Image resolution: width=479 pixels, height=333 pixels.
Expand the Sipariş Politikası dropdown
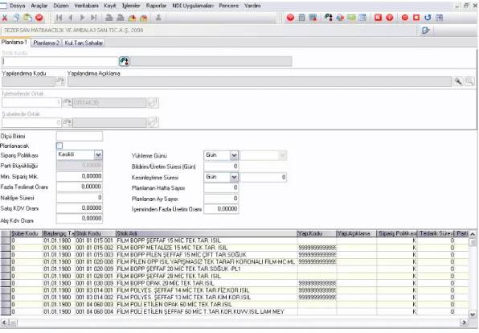98,155
